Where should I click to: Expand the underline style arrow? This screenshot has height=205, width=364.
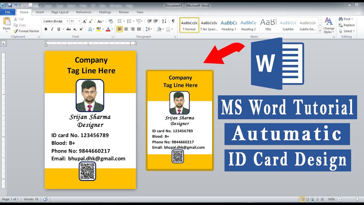[x=63, y=29]
